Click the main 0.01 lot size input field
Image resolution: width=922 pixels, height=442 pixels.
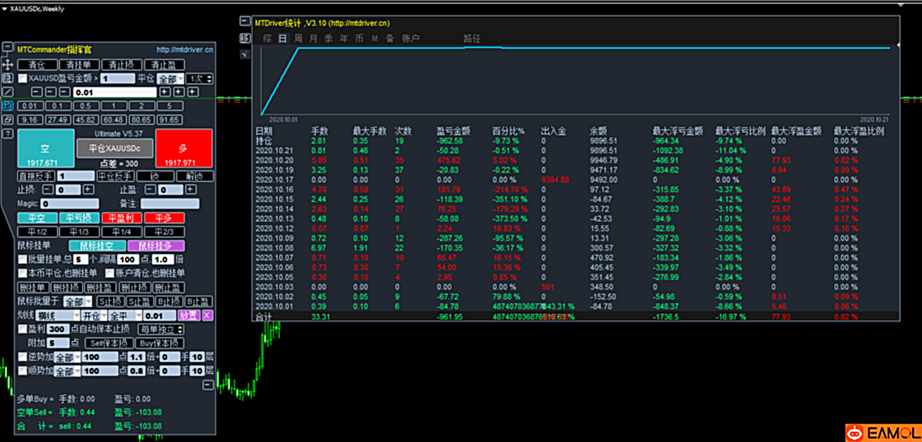[x=114, y=92]
